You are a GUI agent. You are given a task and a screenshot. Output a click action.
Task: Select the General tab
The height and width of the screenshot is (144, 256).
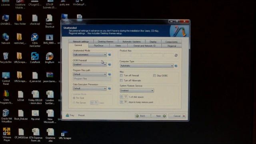click(78, 45)
